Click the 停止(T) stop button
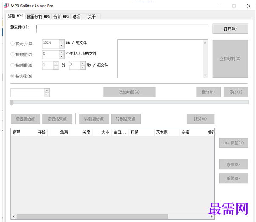The width and height of the screenshot is (256, 222). [236, 92]
